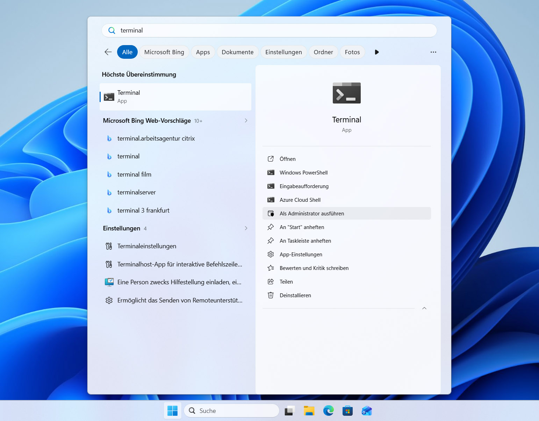Image resolution: width=539 pixels, height=421 pixels.
Task: Open Task View from the taskbar
Action: (x=290, y=411)
